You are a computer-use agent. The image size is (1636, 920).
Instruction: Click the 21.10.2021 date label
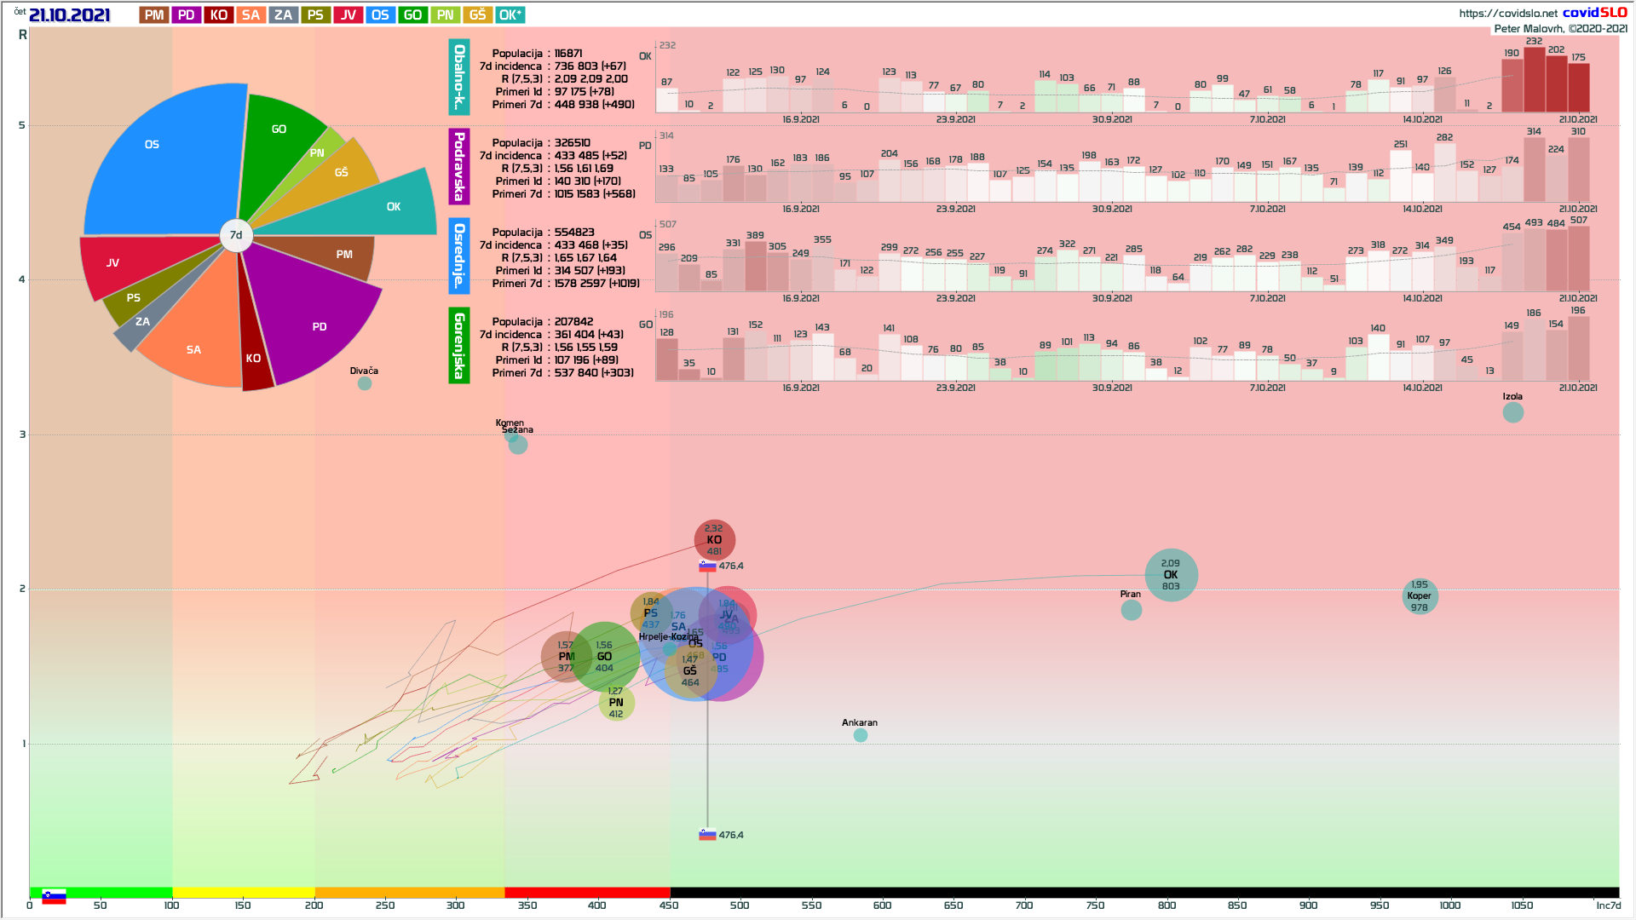coord(69,14)
